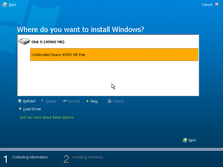Click the Cancel text
Image resolution: width=223 pixels, height=167 pixels.
(207, 5)
